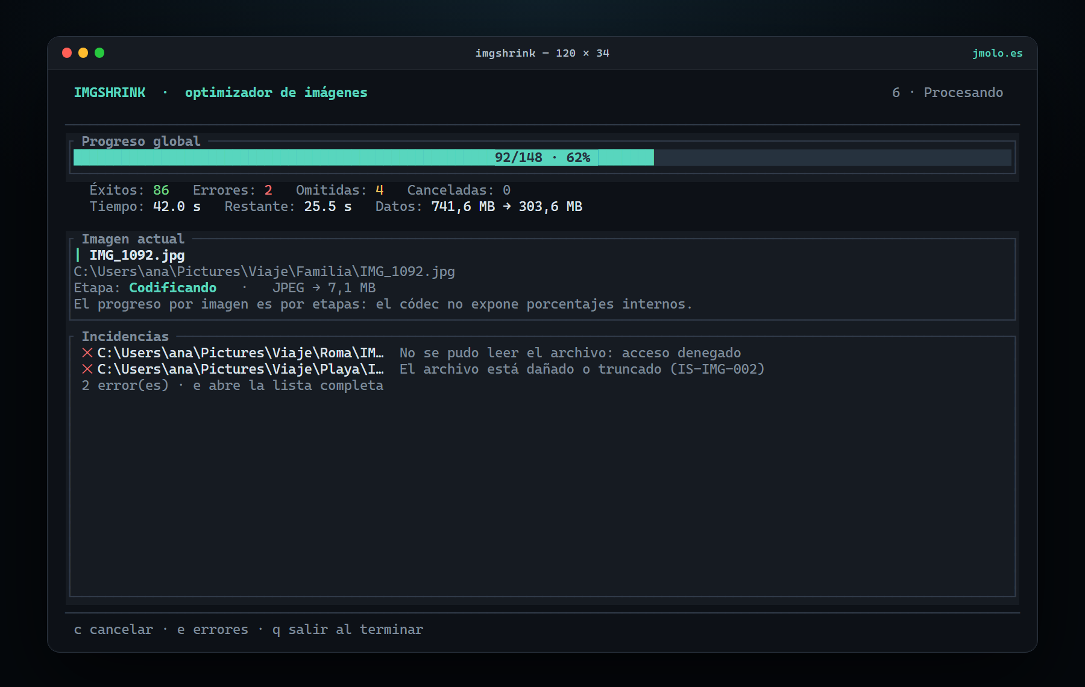Click the full path ending in Familia\IMG_1092.jpg
Viewport: 1085px width, 687px height.
pos(264,271)
